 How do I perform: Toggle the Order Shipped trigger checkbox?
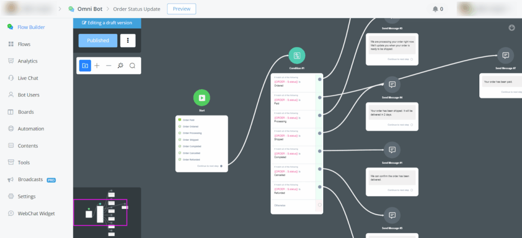click(179, 139)
